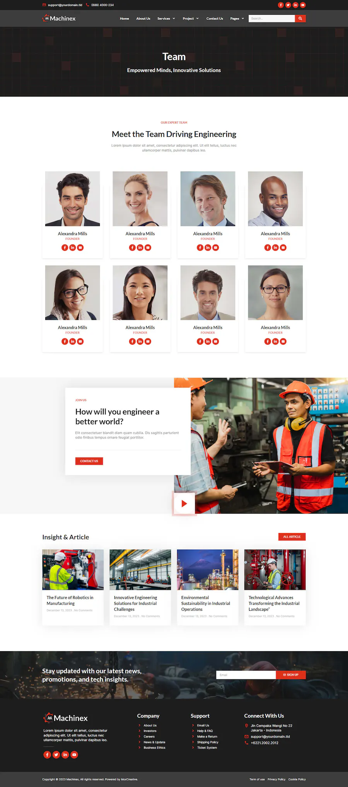Viewport: 348px width, 787px height.
Task: Focus the newsletter Email input field
Action: 246,675
